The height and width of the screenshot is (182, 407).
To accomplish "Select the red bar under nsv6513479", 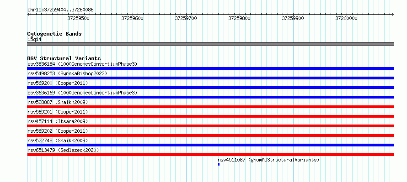I will 210,155.
